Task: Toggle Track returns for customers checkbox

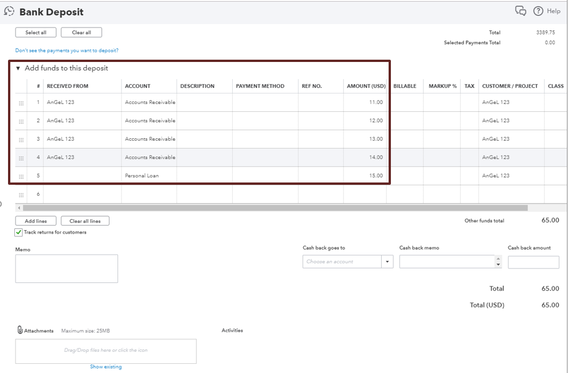Action: [18, 232]
